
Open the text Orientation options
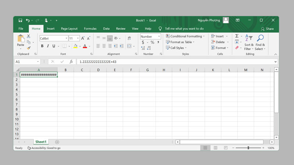coord(116,38)
